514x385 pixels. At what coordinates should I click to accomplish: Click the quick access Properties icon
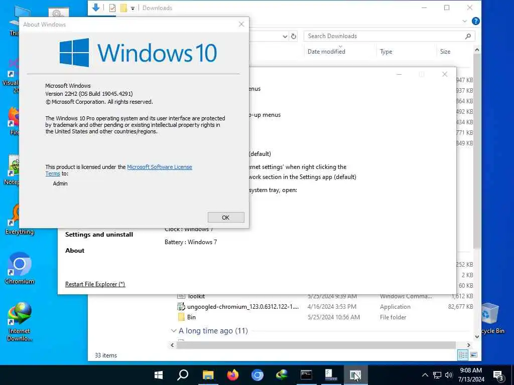point(112,8)
